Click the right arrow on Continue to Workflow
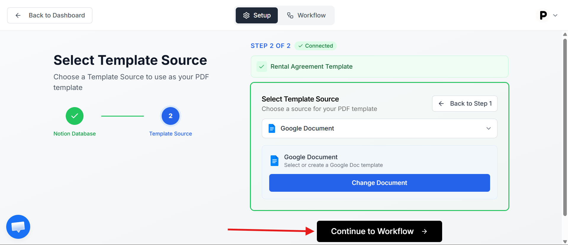 pyautogui.click(x=424, y=231)
